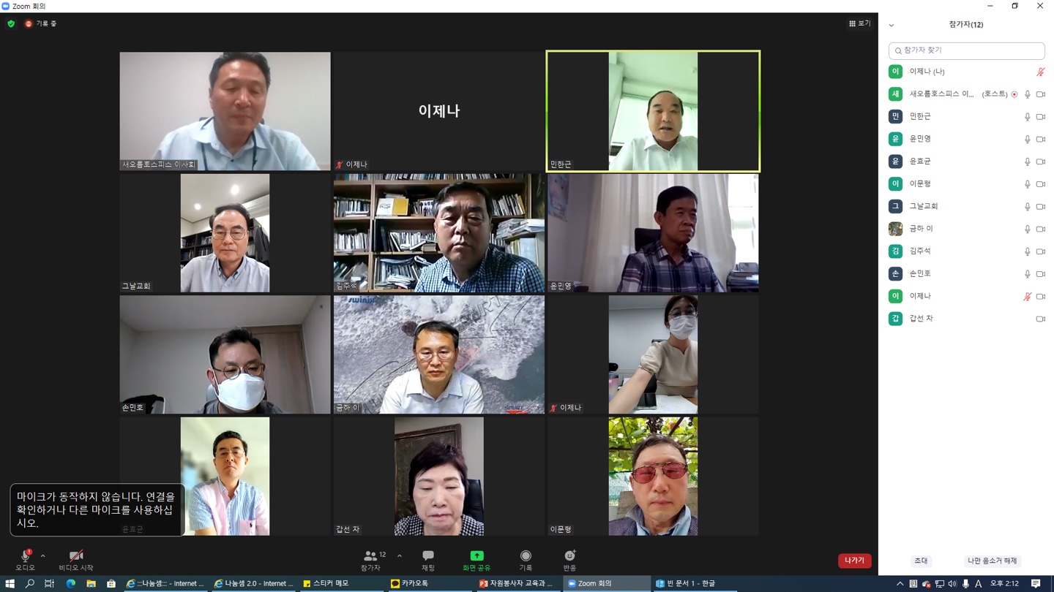Switch to the 빈 문서 1 - 한글 taskbar item

pyautogui.click(x=695, y=583)
